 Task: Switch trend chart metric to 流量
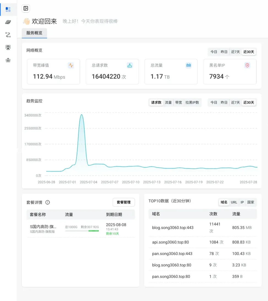168,102
